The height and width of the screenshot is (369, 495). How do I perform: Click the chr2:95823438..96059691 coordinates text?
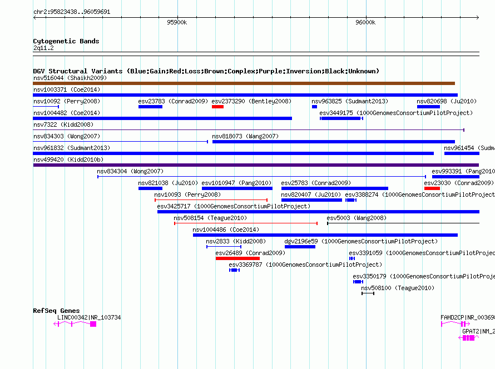tap(72, 12)
